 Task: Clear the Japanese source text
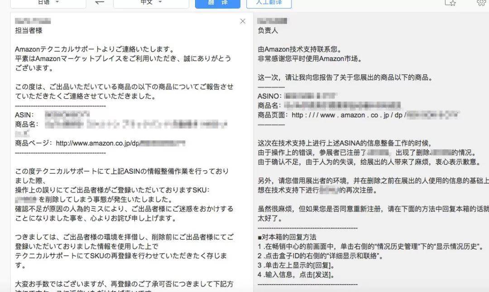click(243, 21)
